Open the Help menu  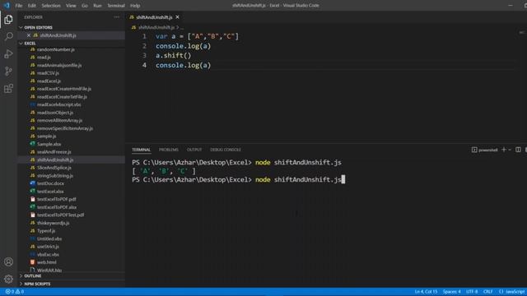pos(135,6)
